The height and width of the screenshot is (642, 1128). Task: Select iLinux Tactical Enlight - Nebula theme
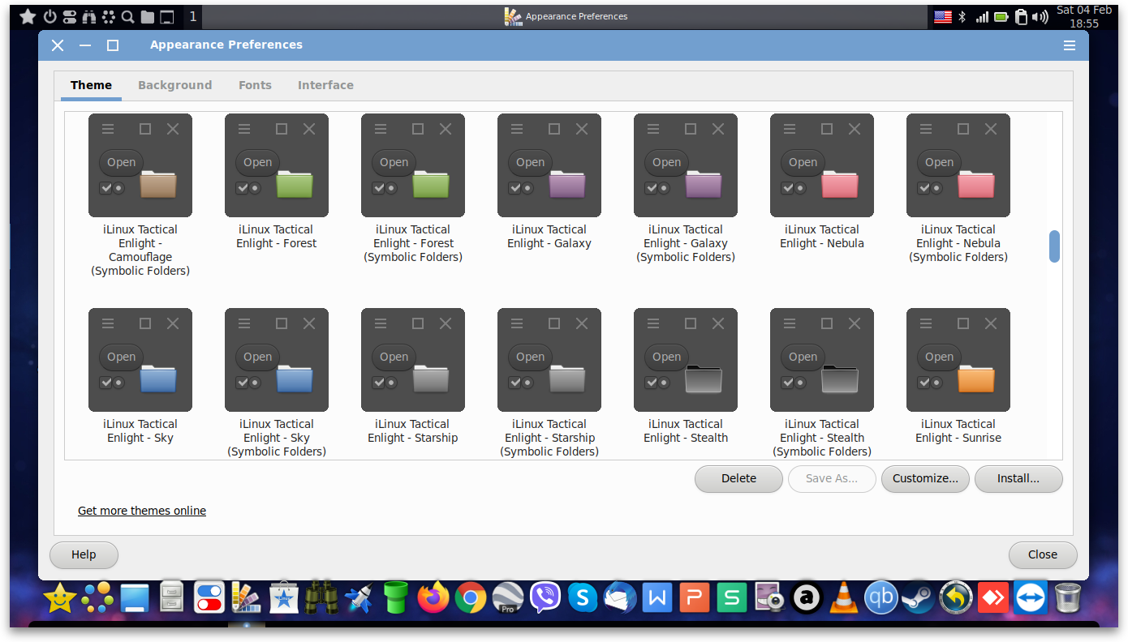click(822, 182)
